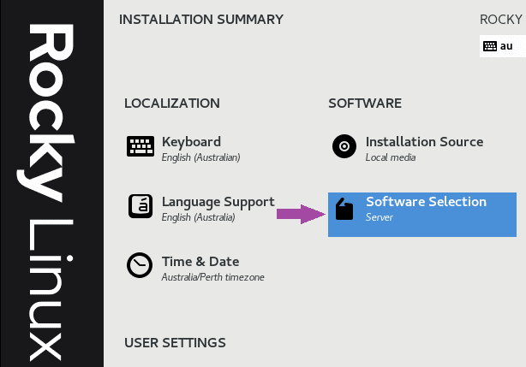This screenshot has height=367, width=526.
Task: Click the Installation Source disc icon
Action: click(x=344, y=146)
